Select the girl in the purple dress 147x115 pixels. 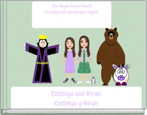(x=70, y=60)
